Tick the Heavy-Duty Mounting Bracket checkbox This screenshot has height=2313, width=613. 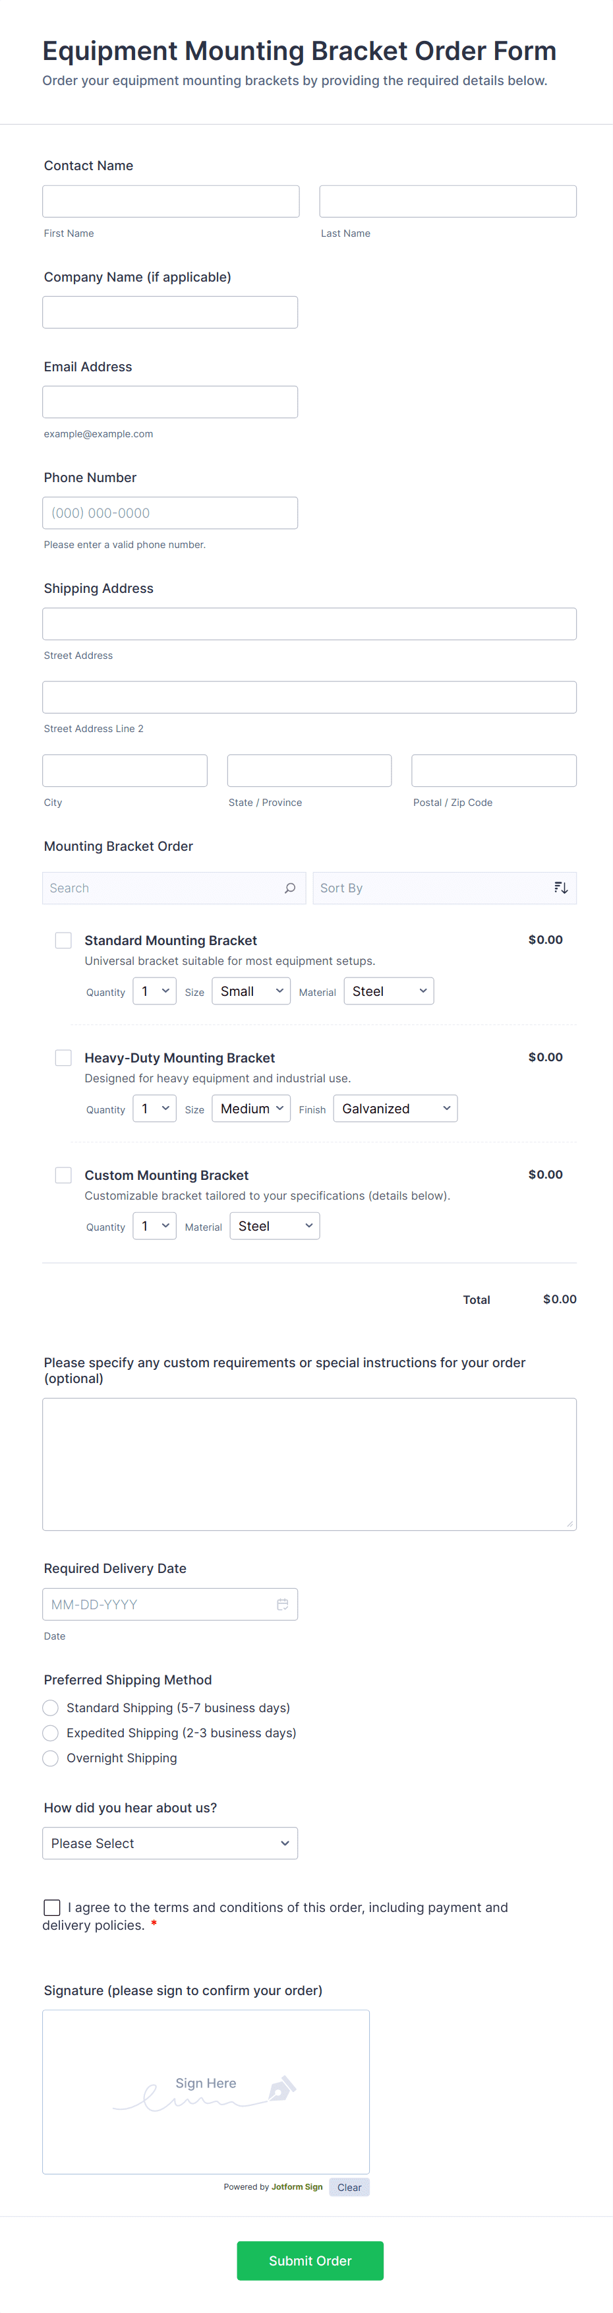point(64,1058)
